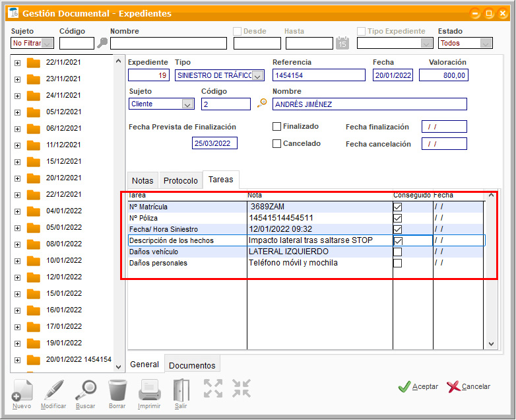Select the 04/01/2022 folder icon

point(33,211)
